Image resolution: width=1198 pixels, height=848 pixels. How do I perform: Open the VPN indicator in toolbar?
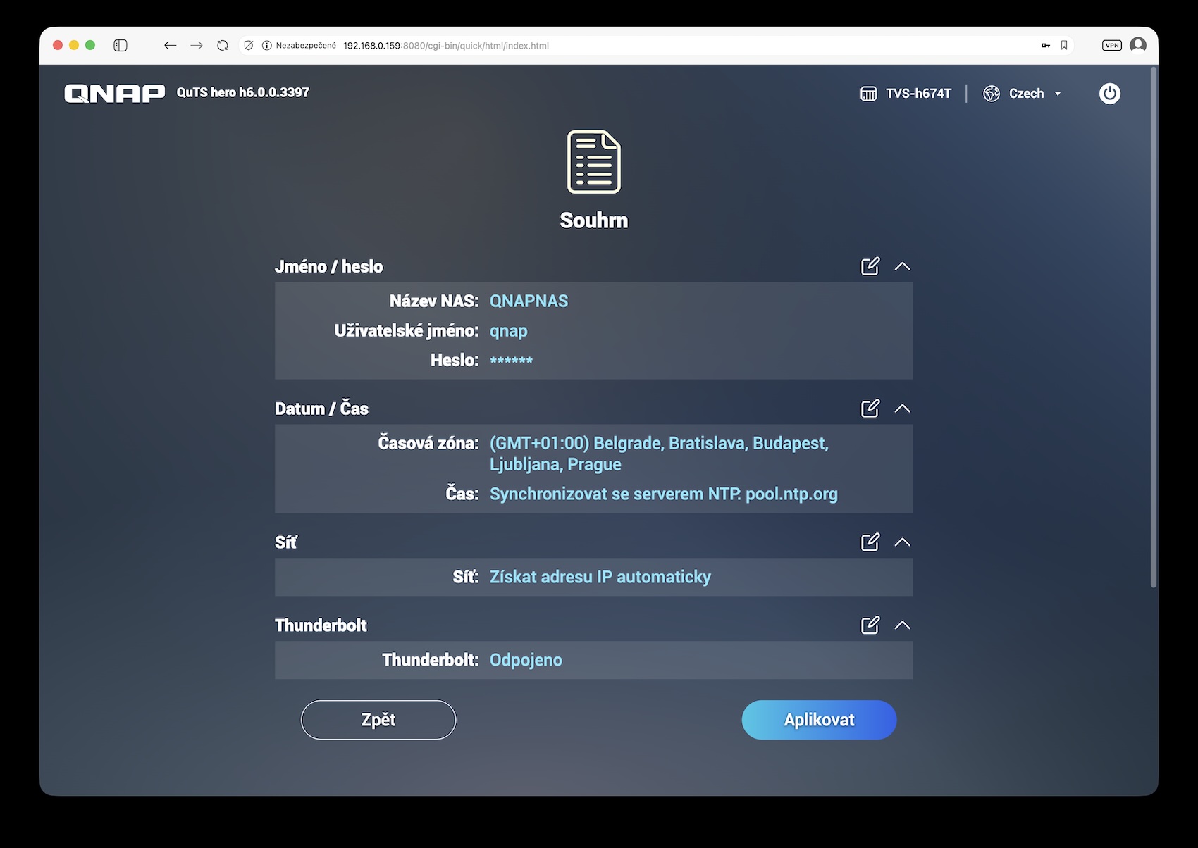click(1111, 46)
